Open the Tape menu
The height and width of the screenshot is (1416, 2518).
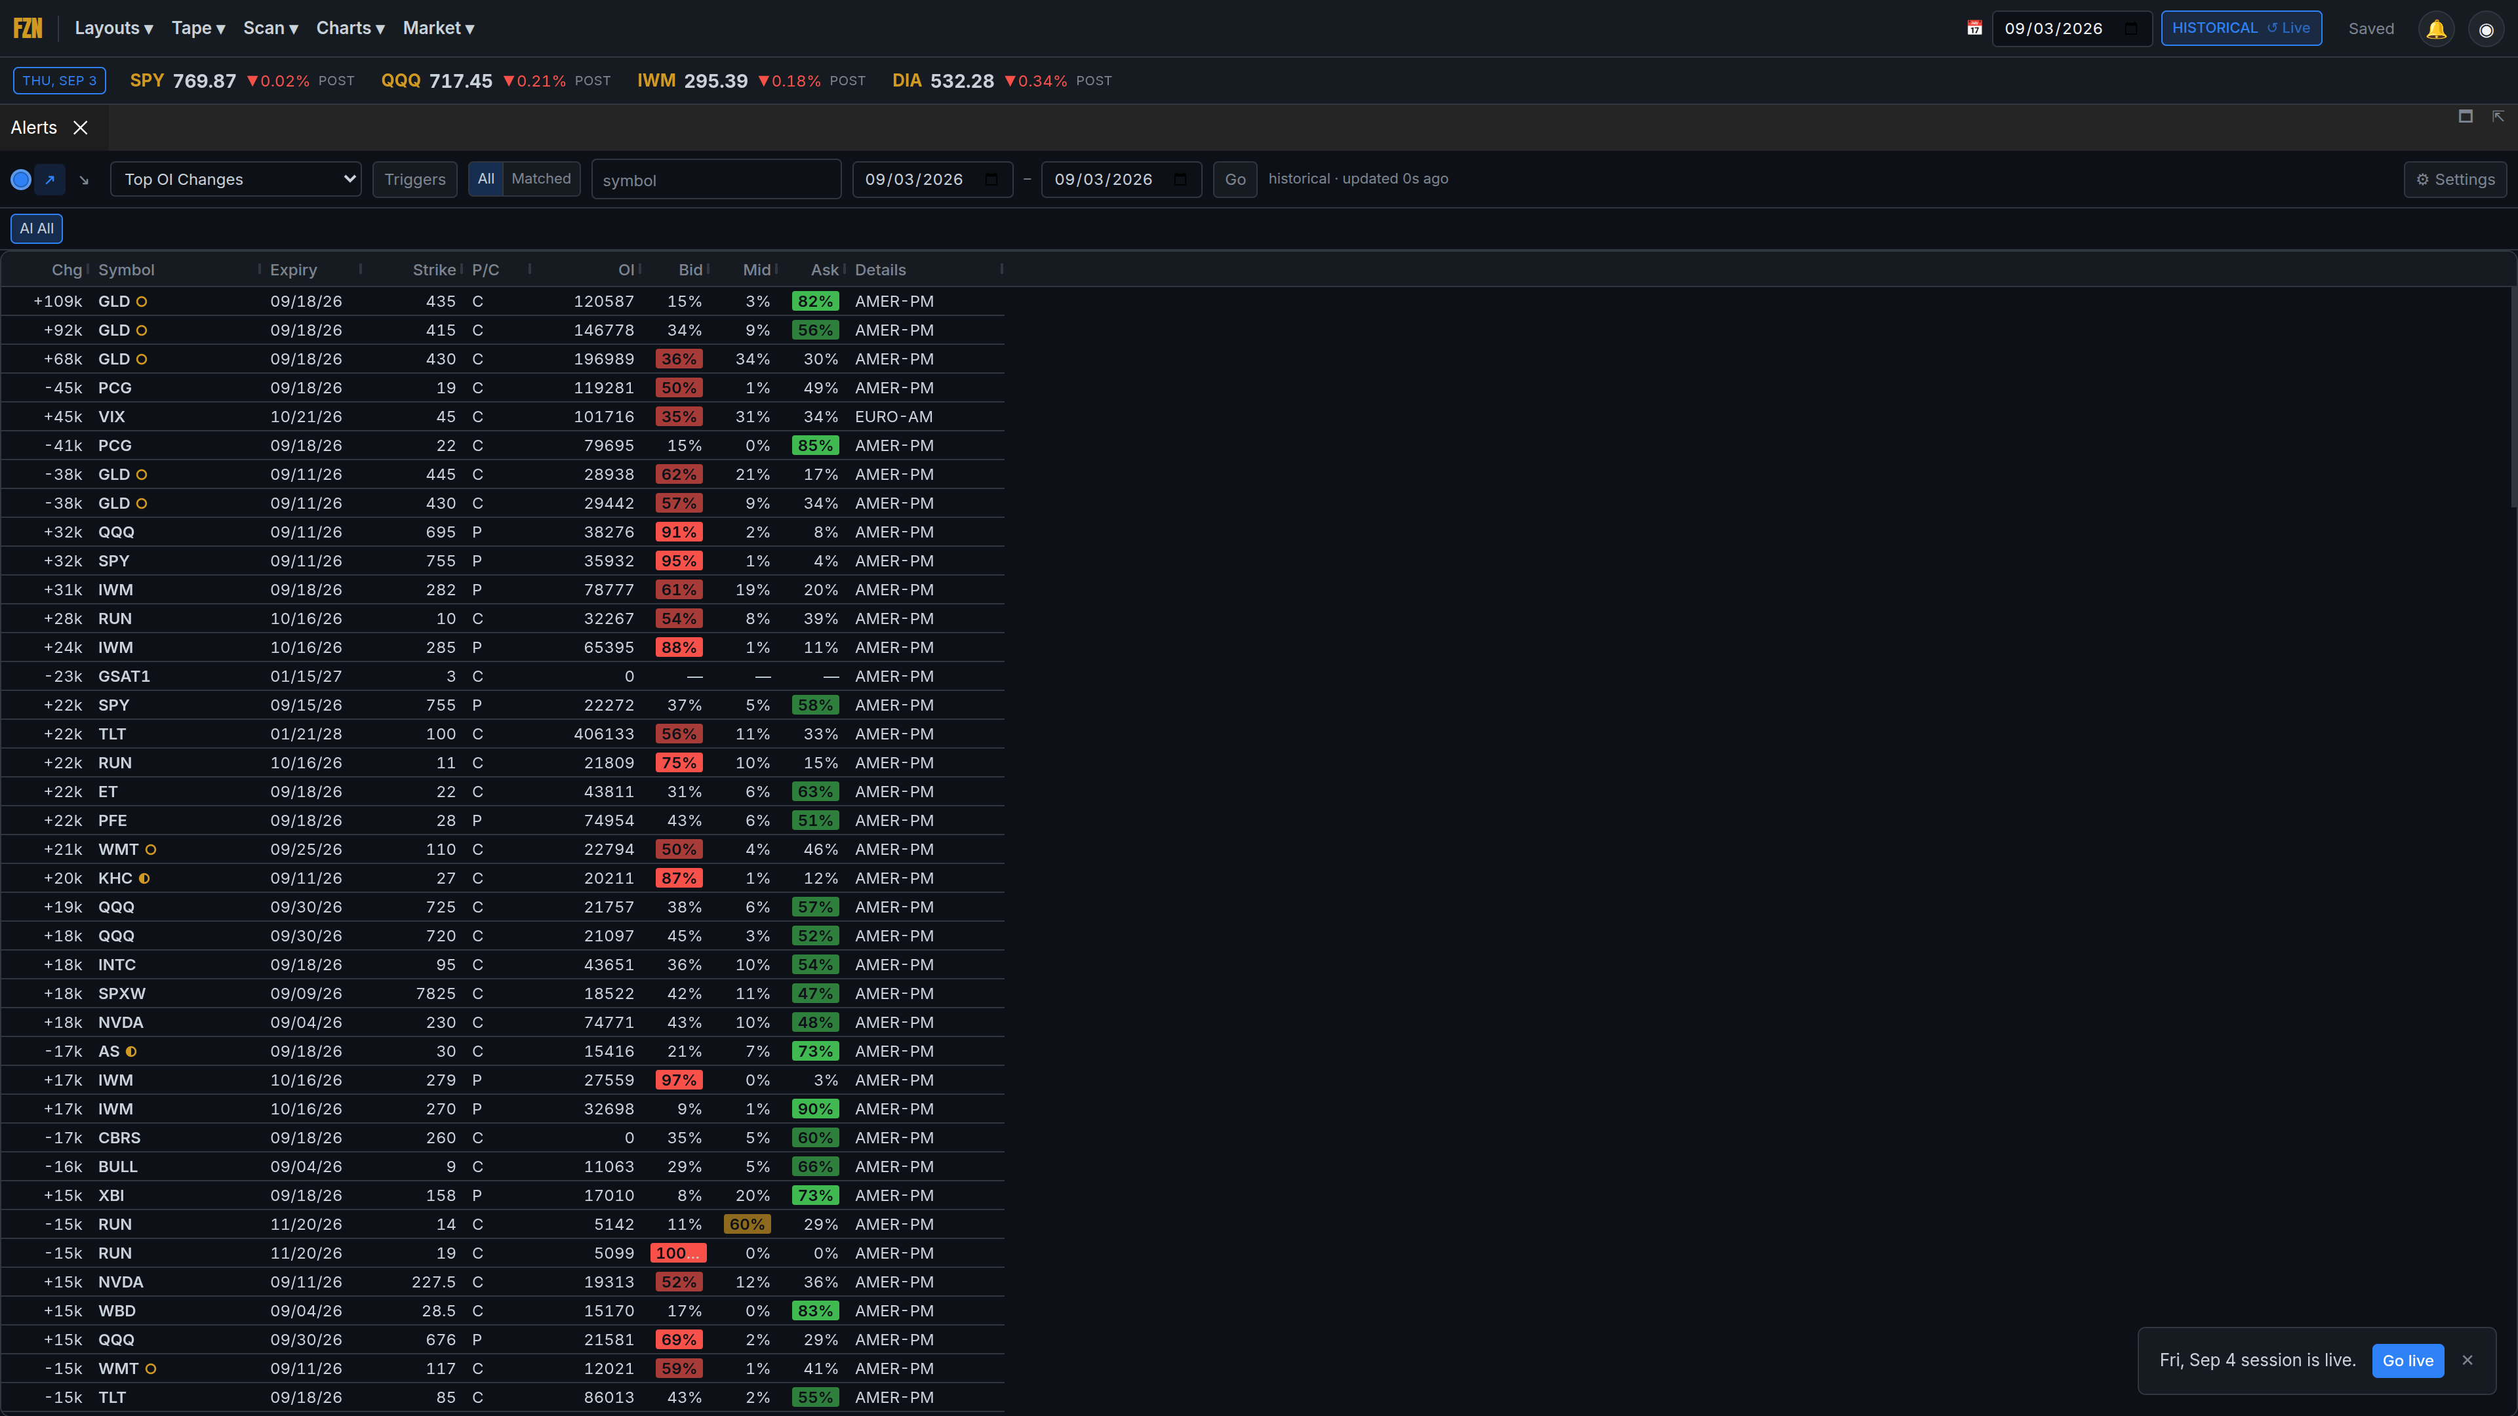tap(199, 28)
